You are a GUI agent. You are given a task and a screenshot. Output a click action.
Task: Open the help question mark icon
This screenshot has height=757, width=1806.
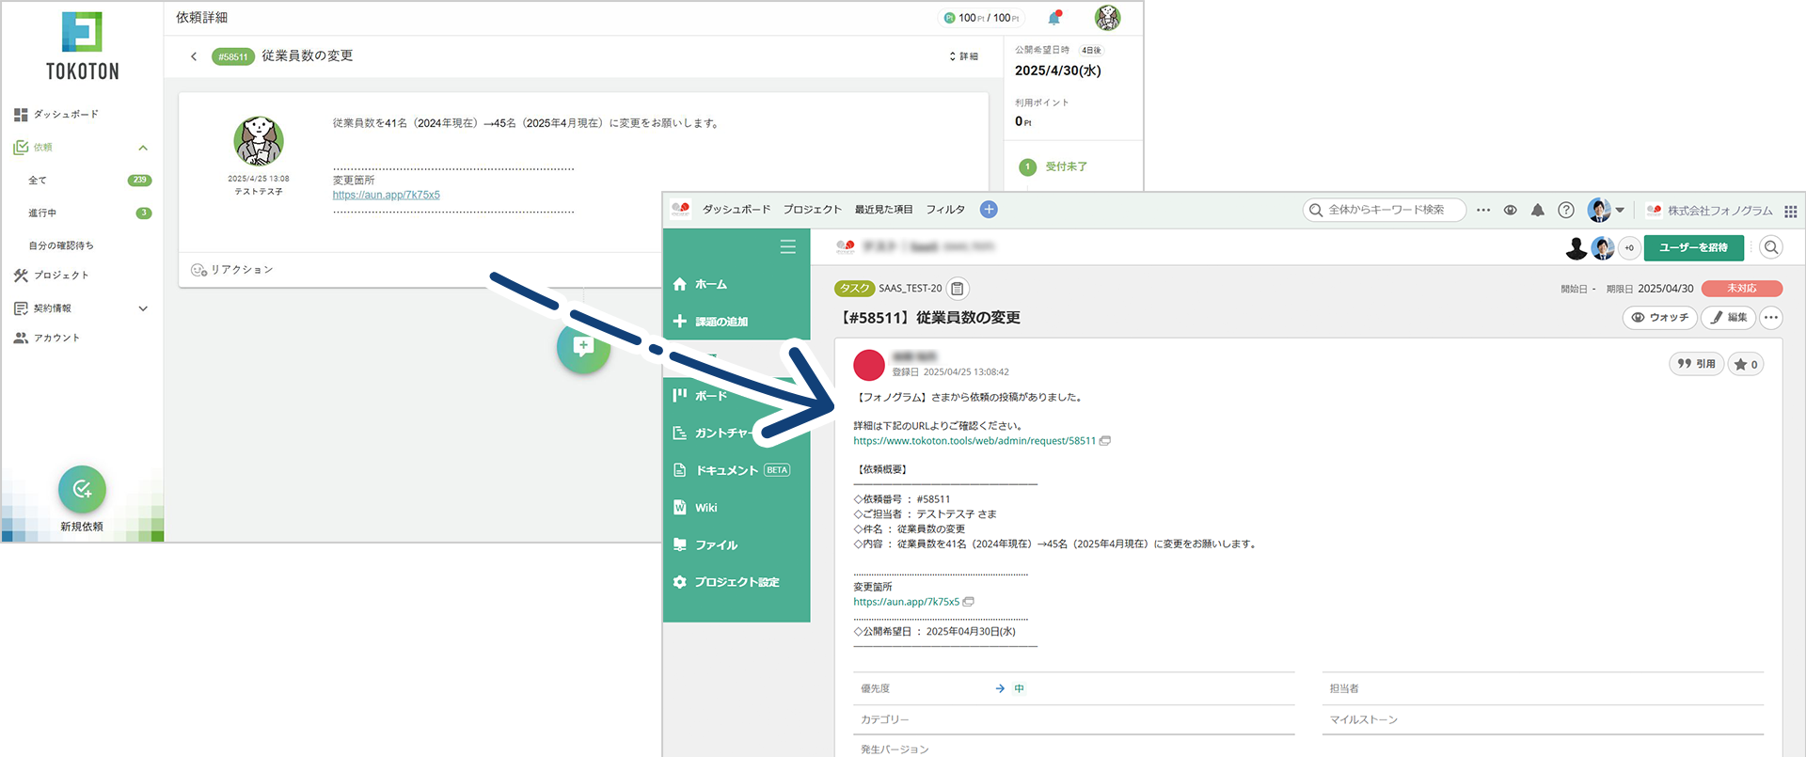1565,211
